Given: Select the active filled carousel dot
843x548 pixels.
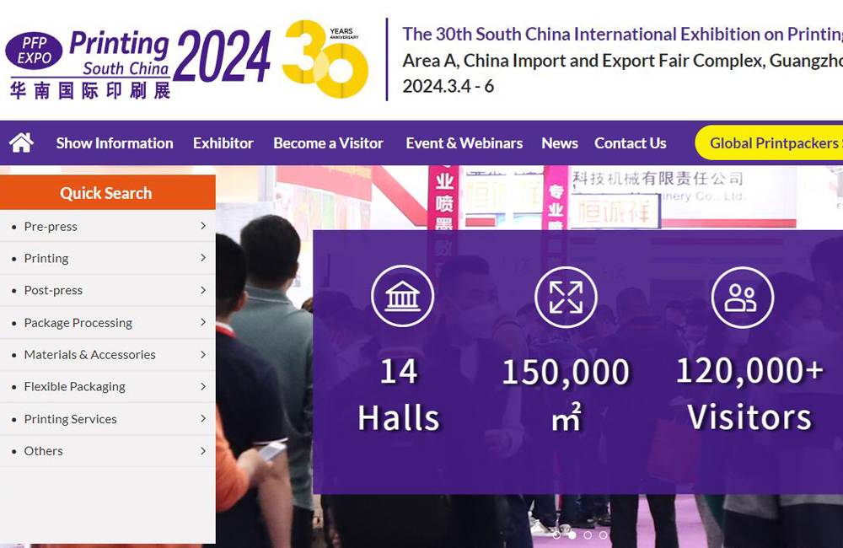Looking at the screenshot, I should (572, 535).
